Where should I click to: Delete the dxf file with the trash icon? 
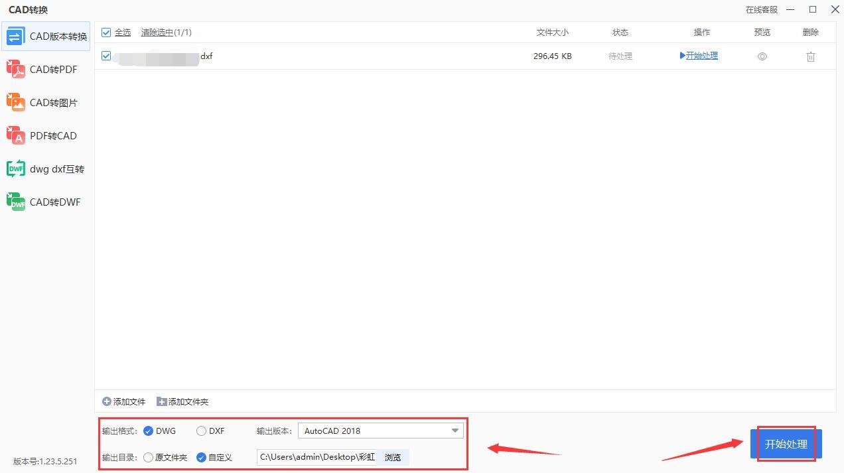click(810, 57)
